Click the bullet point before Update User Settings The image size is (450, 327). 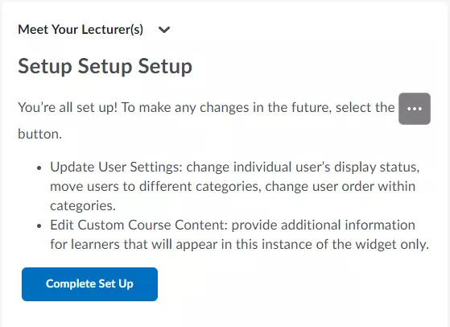(x=39, y=168)
